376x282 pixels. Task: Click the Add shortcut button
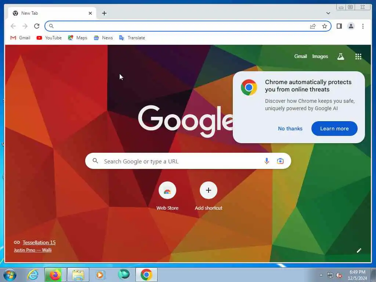coord(209,196)
